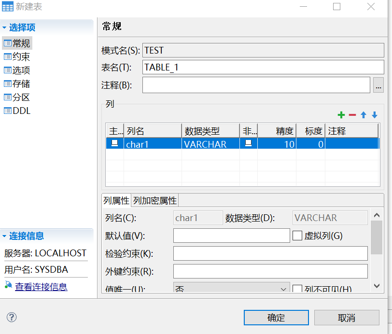
Task: Add a new column with the green plus
Action: click(x=341, y=115)
